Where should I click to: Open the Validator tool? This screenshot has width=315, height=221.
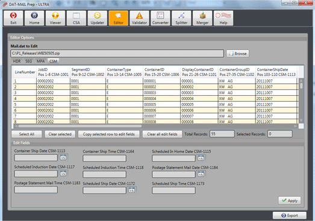139,18
